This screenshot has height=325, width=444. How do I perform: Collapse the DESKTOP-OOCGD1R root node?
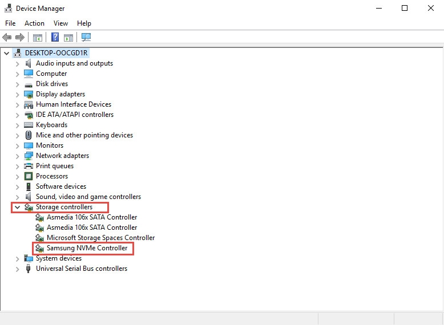click(6, 53)
